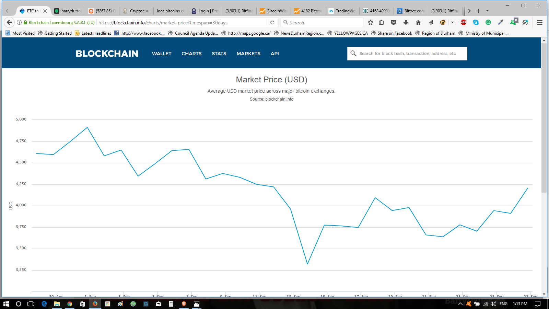
Task: Show hidden system tray icons
Action: click(x=460, y=304)
